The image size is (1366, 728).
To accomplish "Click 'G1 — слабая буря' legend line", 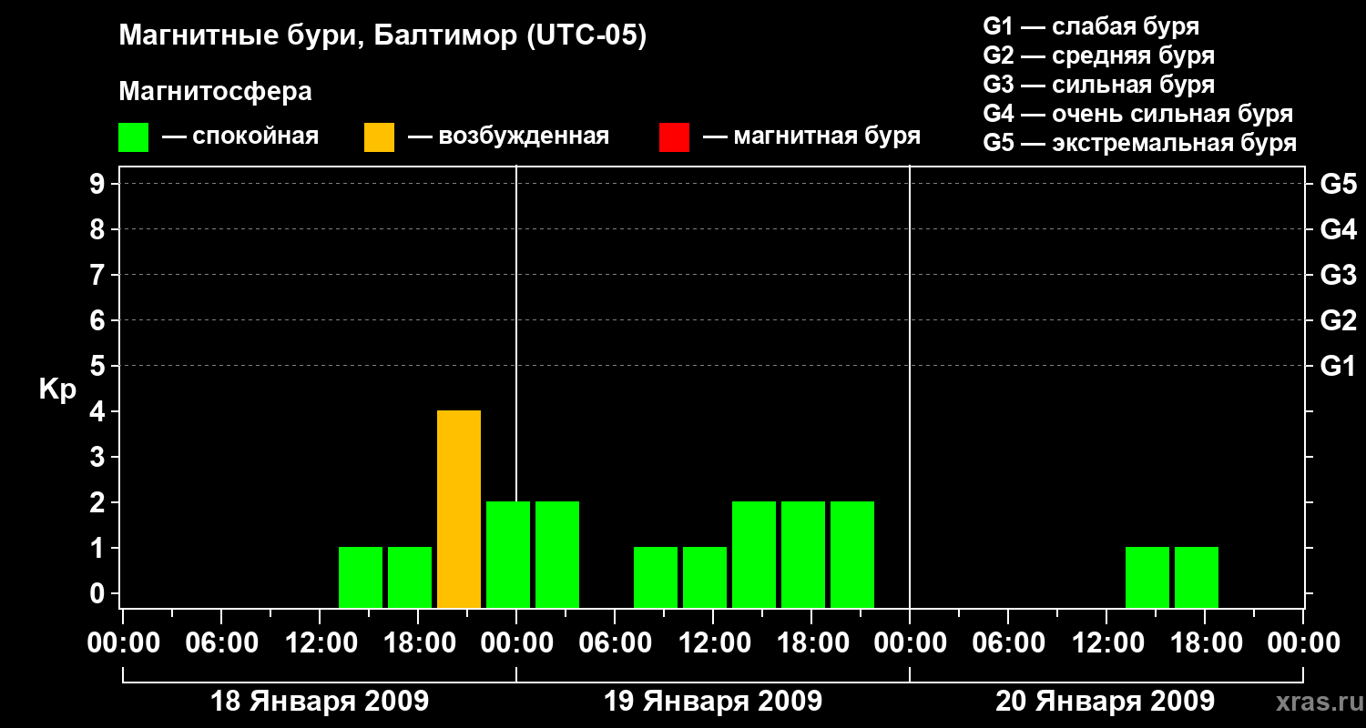I will [x=1091, y=26].
